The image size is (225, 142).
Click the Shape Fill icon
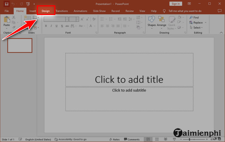[179, 17]
